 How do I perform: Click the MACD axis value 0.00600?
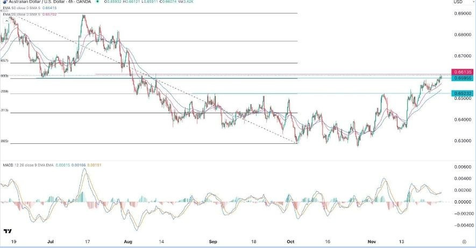click(x=463, y=167)
